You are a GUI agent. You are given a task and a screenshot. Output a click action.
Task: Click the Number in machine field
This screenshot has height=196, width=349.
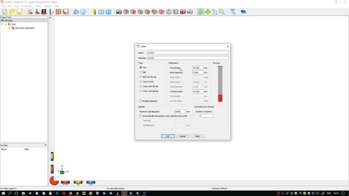(x=207, y=116)
